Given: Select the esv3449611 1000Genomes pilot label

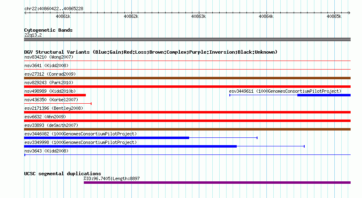Looking at the screenshot, I should click(285, 91).
